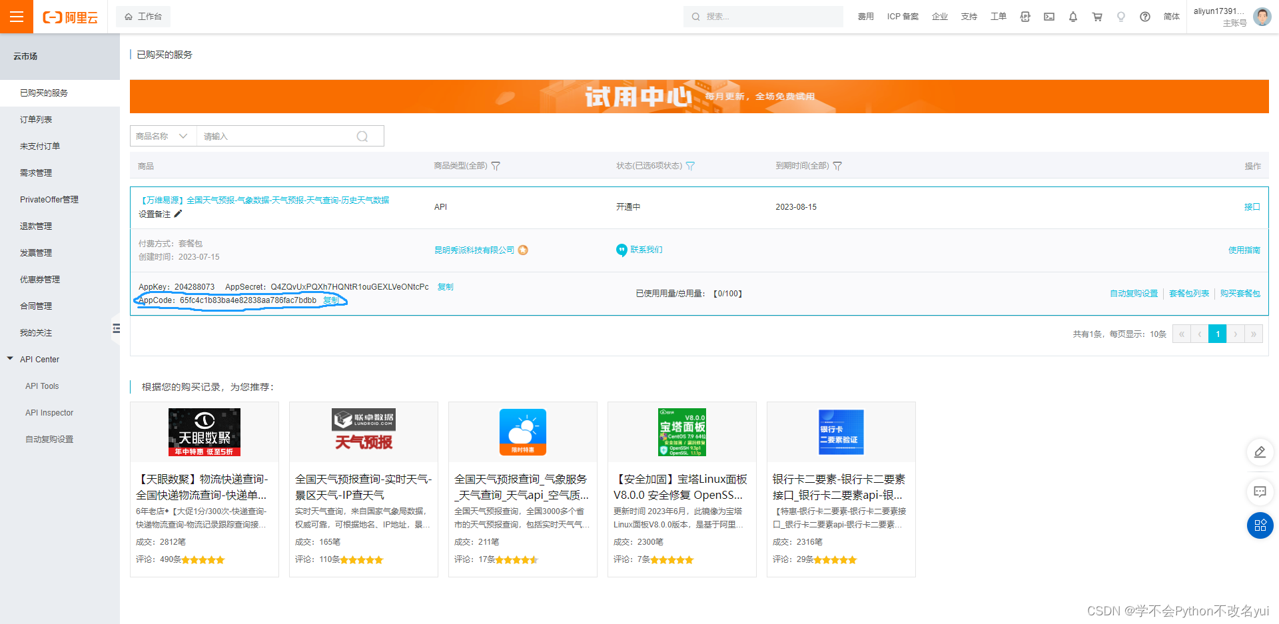Click the vendor badge icon
This screenshot has width=1279, height=624.
[523, 250]
